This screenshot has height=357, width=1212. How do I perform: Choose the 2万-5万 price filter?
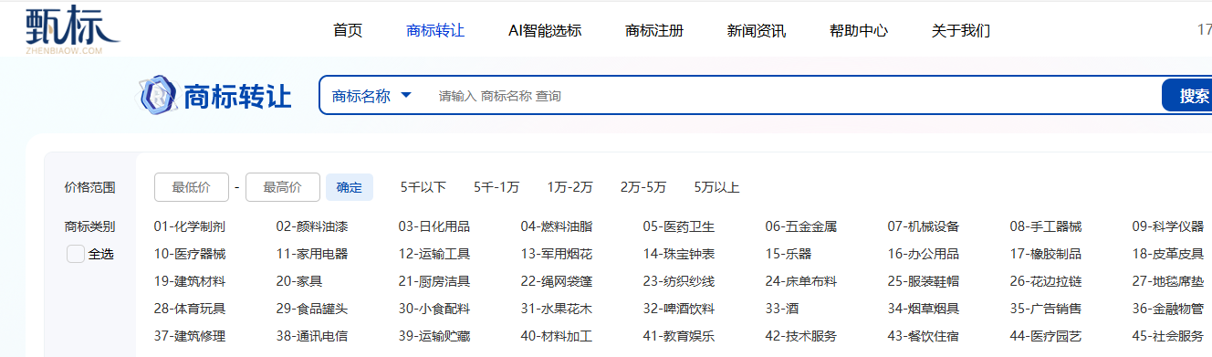tap(643, 187)
